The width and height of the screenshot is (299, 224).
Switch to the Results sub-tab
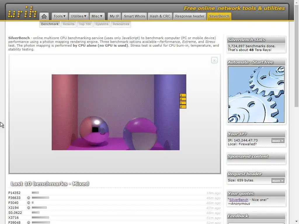69,24
